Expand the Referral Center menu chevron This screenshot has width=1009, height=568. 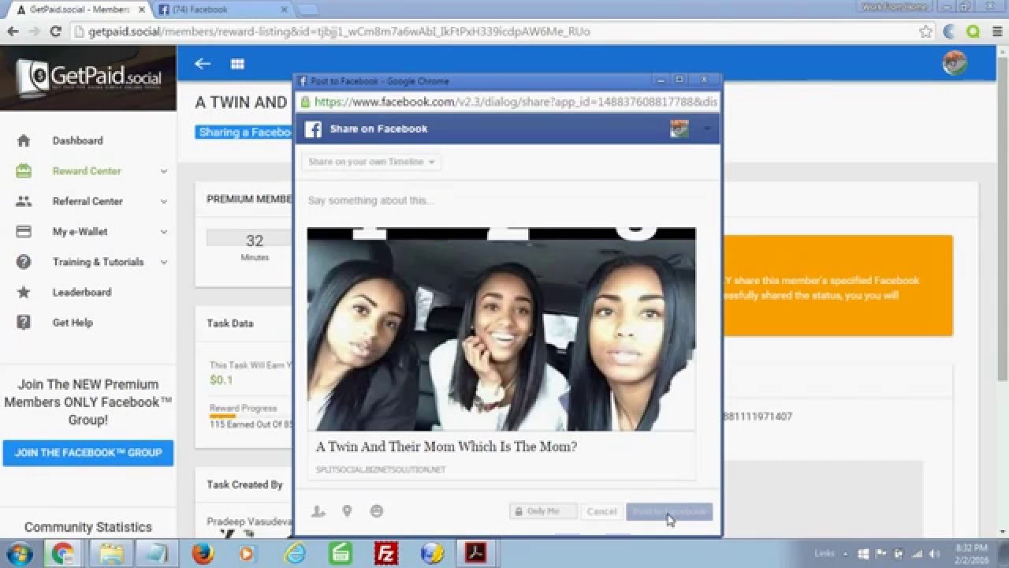[164, 201]
